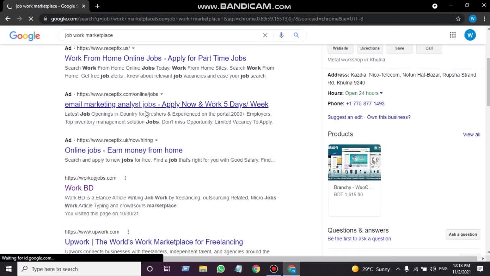Click the Windows taskbar search box
The height and width of the screenshot is (276, 490).
[x=79, y=269]
